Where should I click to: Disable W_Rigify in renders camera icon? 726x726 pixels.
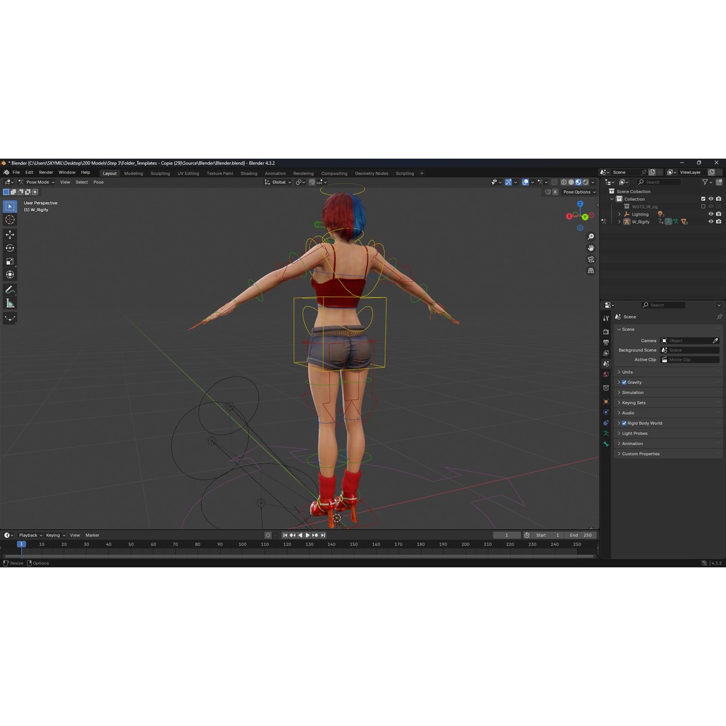[719, 222]
